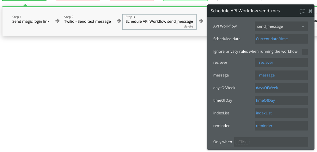The image size is (317, 152).
Task: Click arrow between Step 2 and Step 3
Action: 119,21
